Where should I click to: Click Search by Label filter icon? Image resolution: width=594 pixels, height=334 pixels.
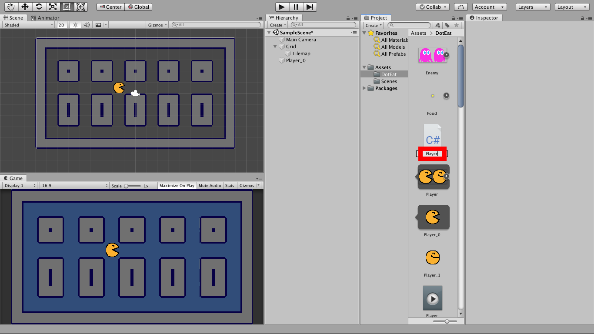click(x=447, y=25)
